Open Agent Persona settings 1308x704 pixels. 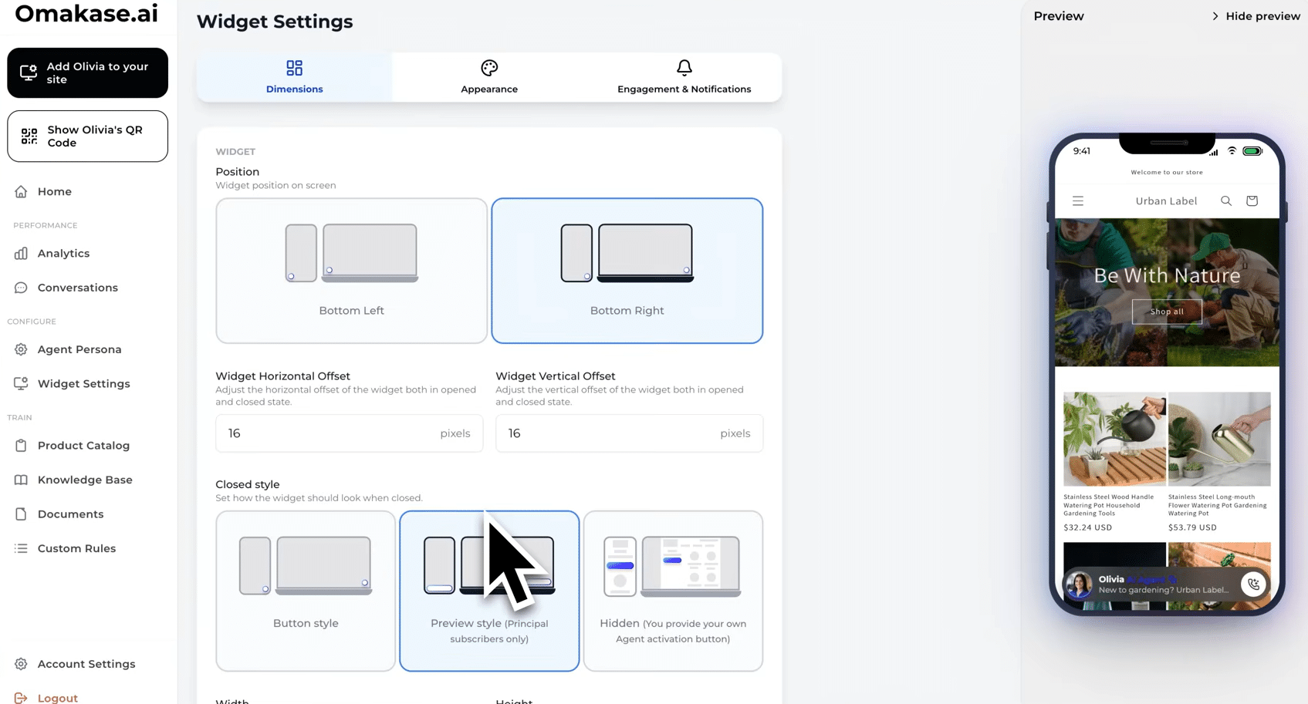79,349
